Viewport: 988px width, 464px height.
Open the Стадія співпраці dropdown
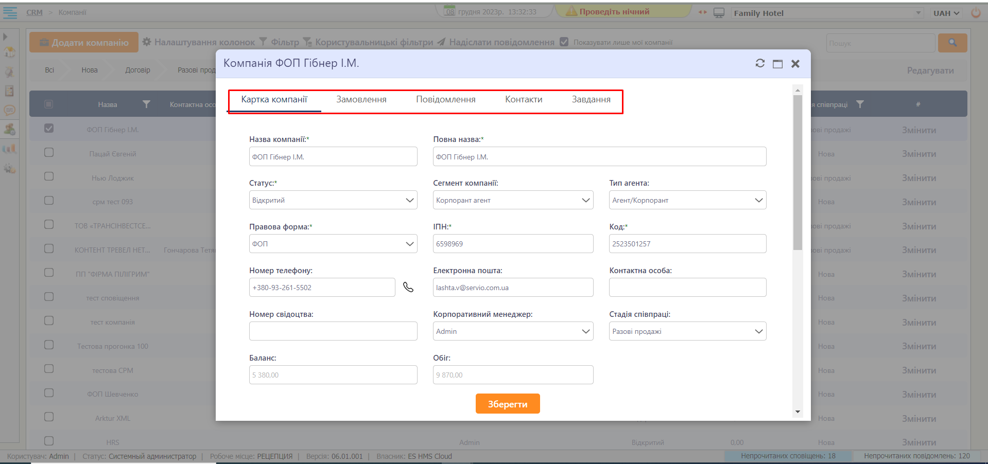[x=687, y=331]
